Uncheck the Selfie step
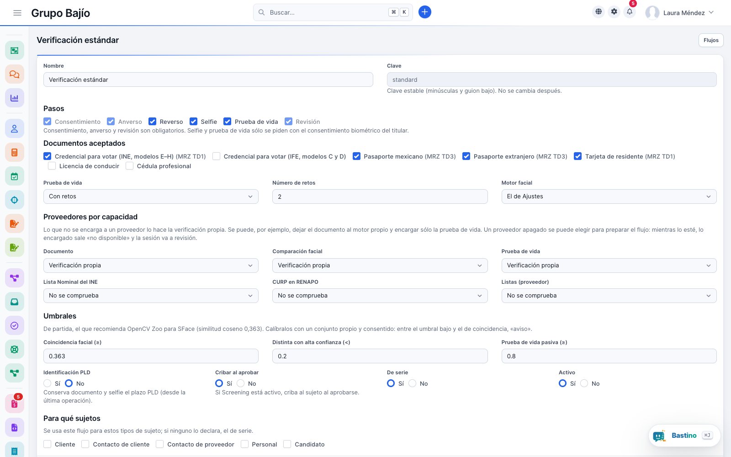Image resolution: width=731 pixels, height=457 pixels. pos(194,122)
